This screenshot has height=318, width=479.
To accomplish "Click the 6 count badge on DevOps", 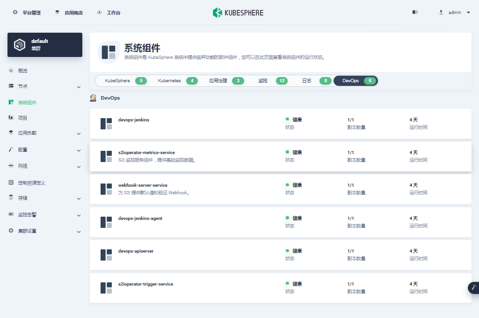I will tap(370, 80).
